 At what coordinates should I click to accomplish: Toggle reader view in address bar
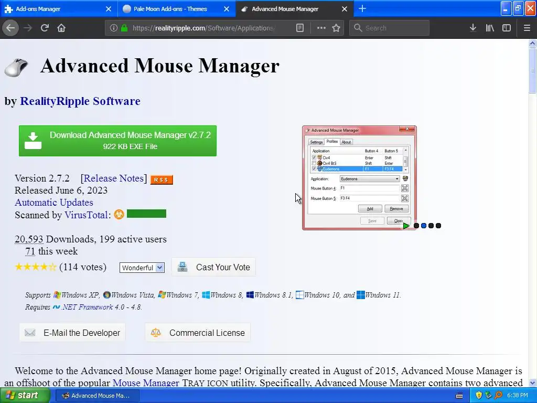(x=299, y=28)
